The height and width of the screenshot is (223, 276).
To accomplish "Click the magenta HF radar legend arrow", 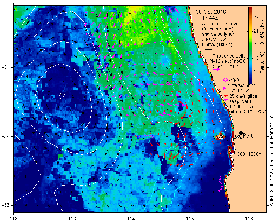I will tap(216, 69).
